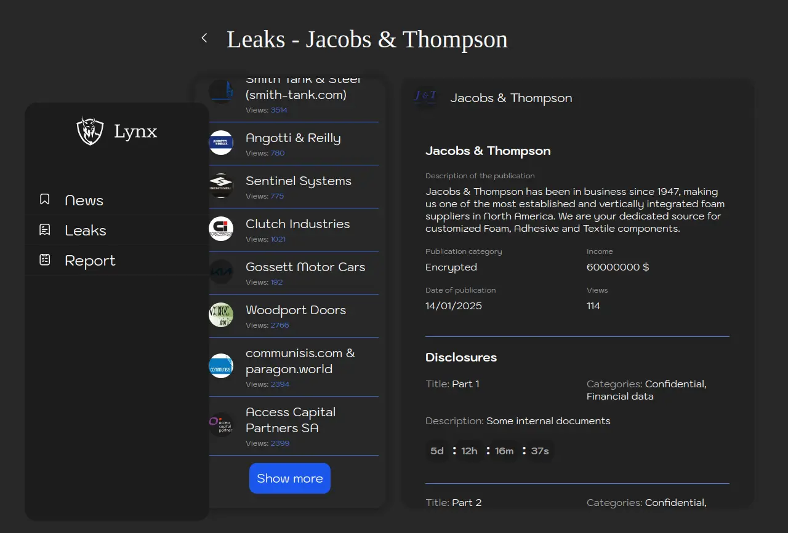The image size is (788, 533).
Task: Click the Angotti & Reilly logo icon
Action: [221, 143]
